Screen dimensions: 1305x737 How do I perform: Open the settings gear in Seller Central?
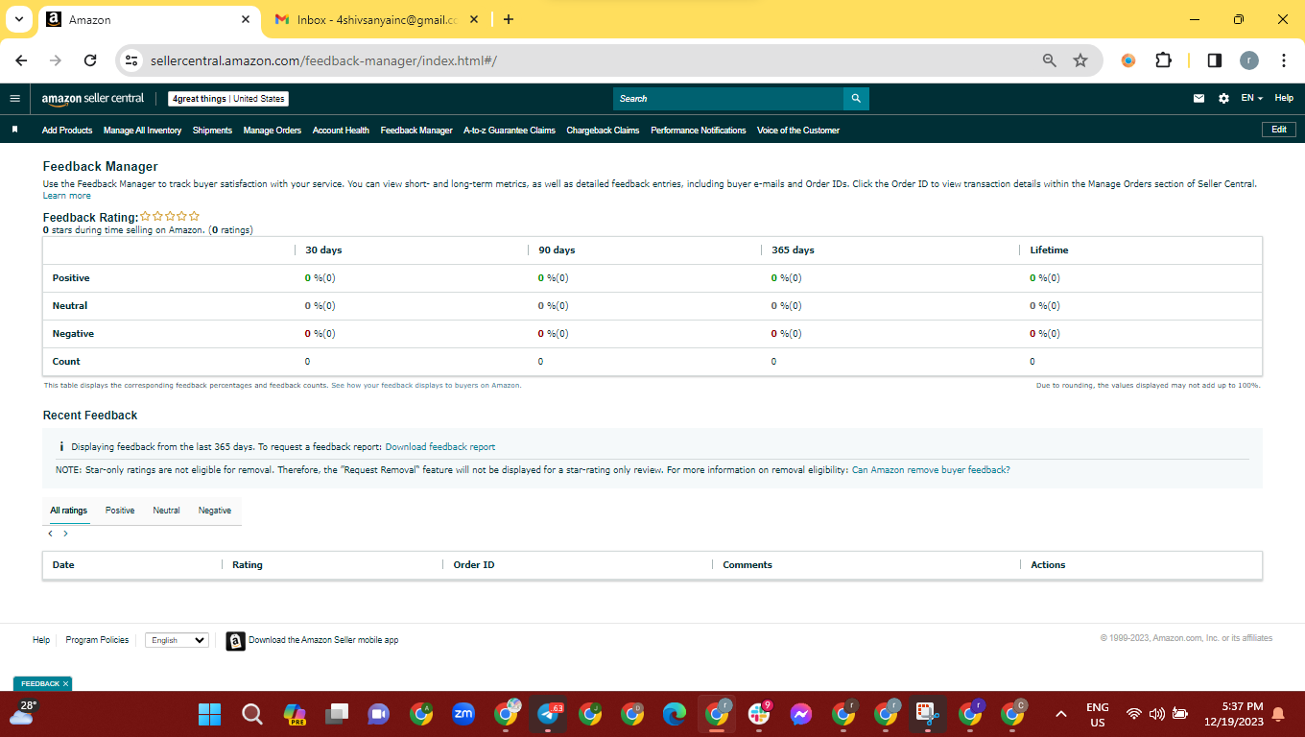tap(1223, 98)
